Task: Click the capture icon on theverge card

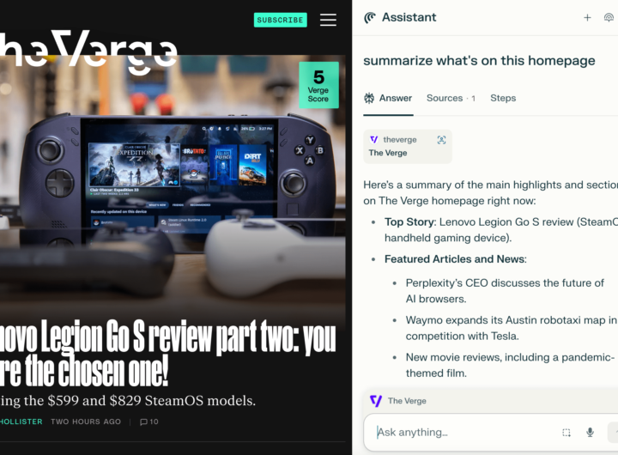Action: [441, 140]
